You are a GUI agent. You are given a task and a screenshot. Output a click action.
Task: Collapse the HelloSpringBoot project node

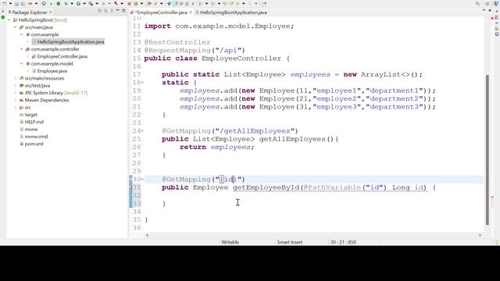click(x=9, y=20)
